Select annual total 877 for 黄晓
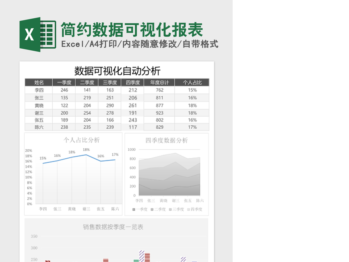The width and height of the screenshot is (349, 262). [159, 105]
